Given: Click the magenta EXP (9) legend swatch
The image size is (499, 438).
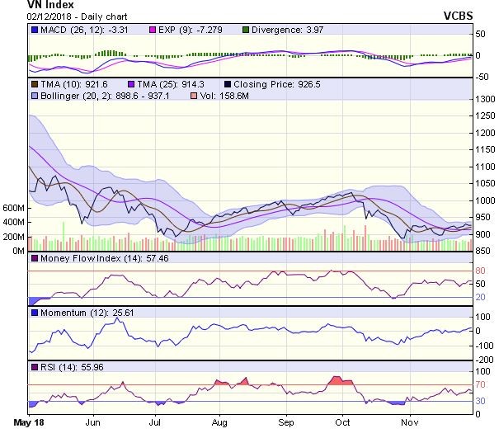Looking at the screenshot, I should click(x=130, y=31).
